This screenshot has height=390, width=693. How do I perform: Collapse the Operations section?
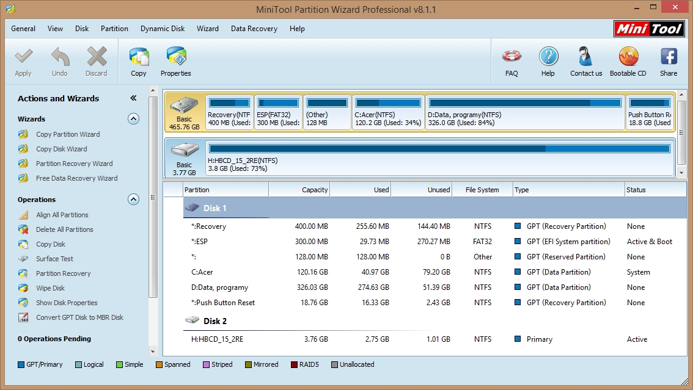[133, 200]
